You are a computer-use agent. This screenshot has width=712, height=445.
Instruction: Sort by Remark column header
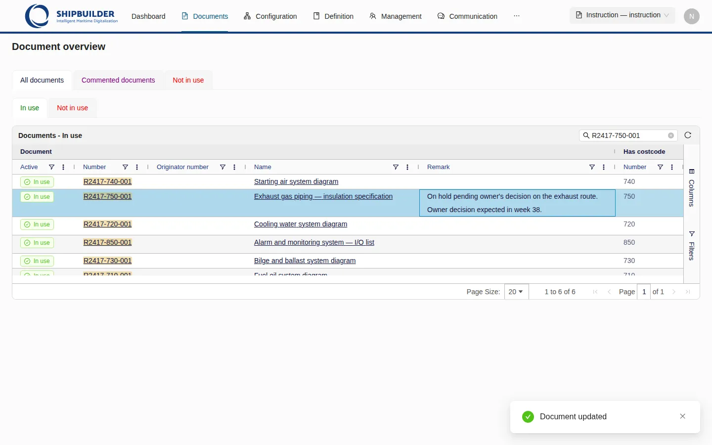click(438, 167)
